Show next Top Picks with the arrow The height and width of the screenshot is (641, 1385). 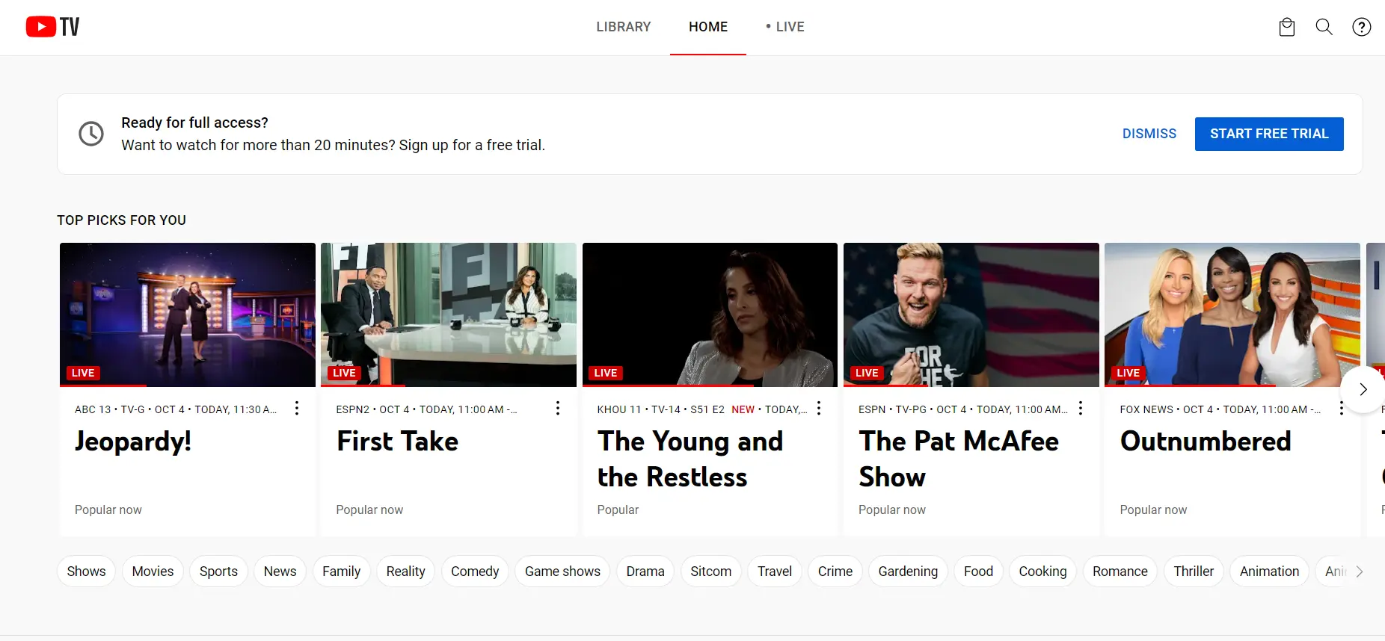tap(1363, 389)
